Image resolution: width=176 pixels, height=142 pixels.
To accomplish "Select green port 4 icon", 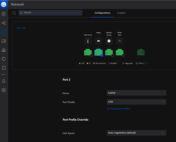I will tap(119, 52).
